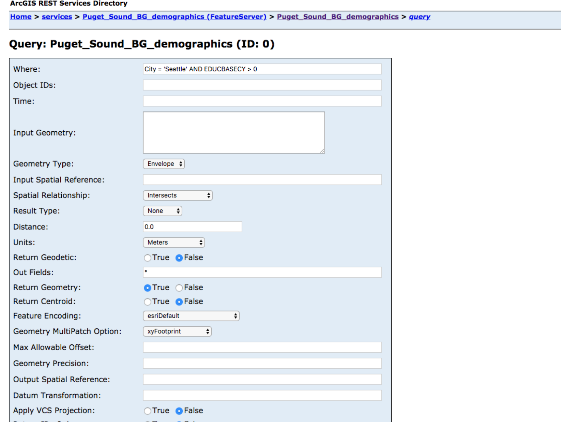
Task: Click the Time input field
Action: 262,101
